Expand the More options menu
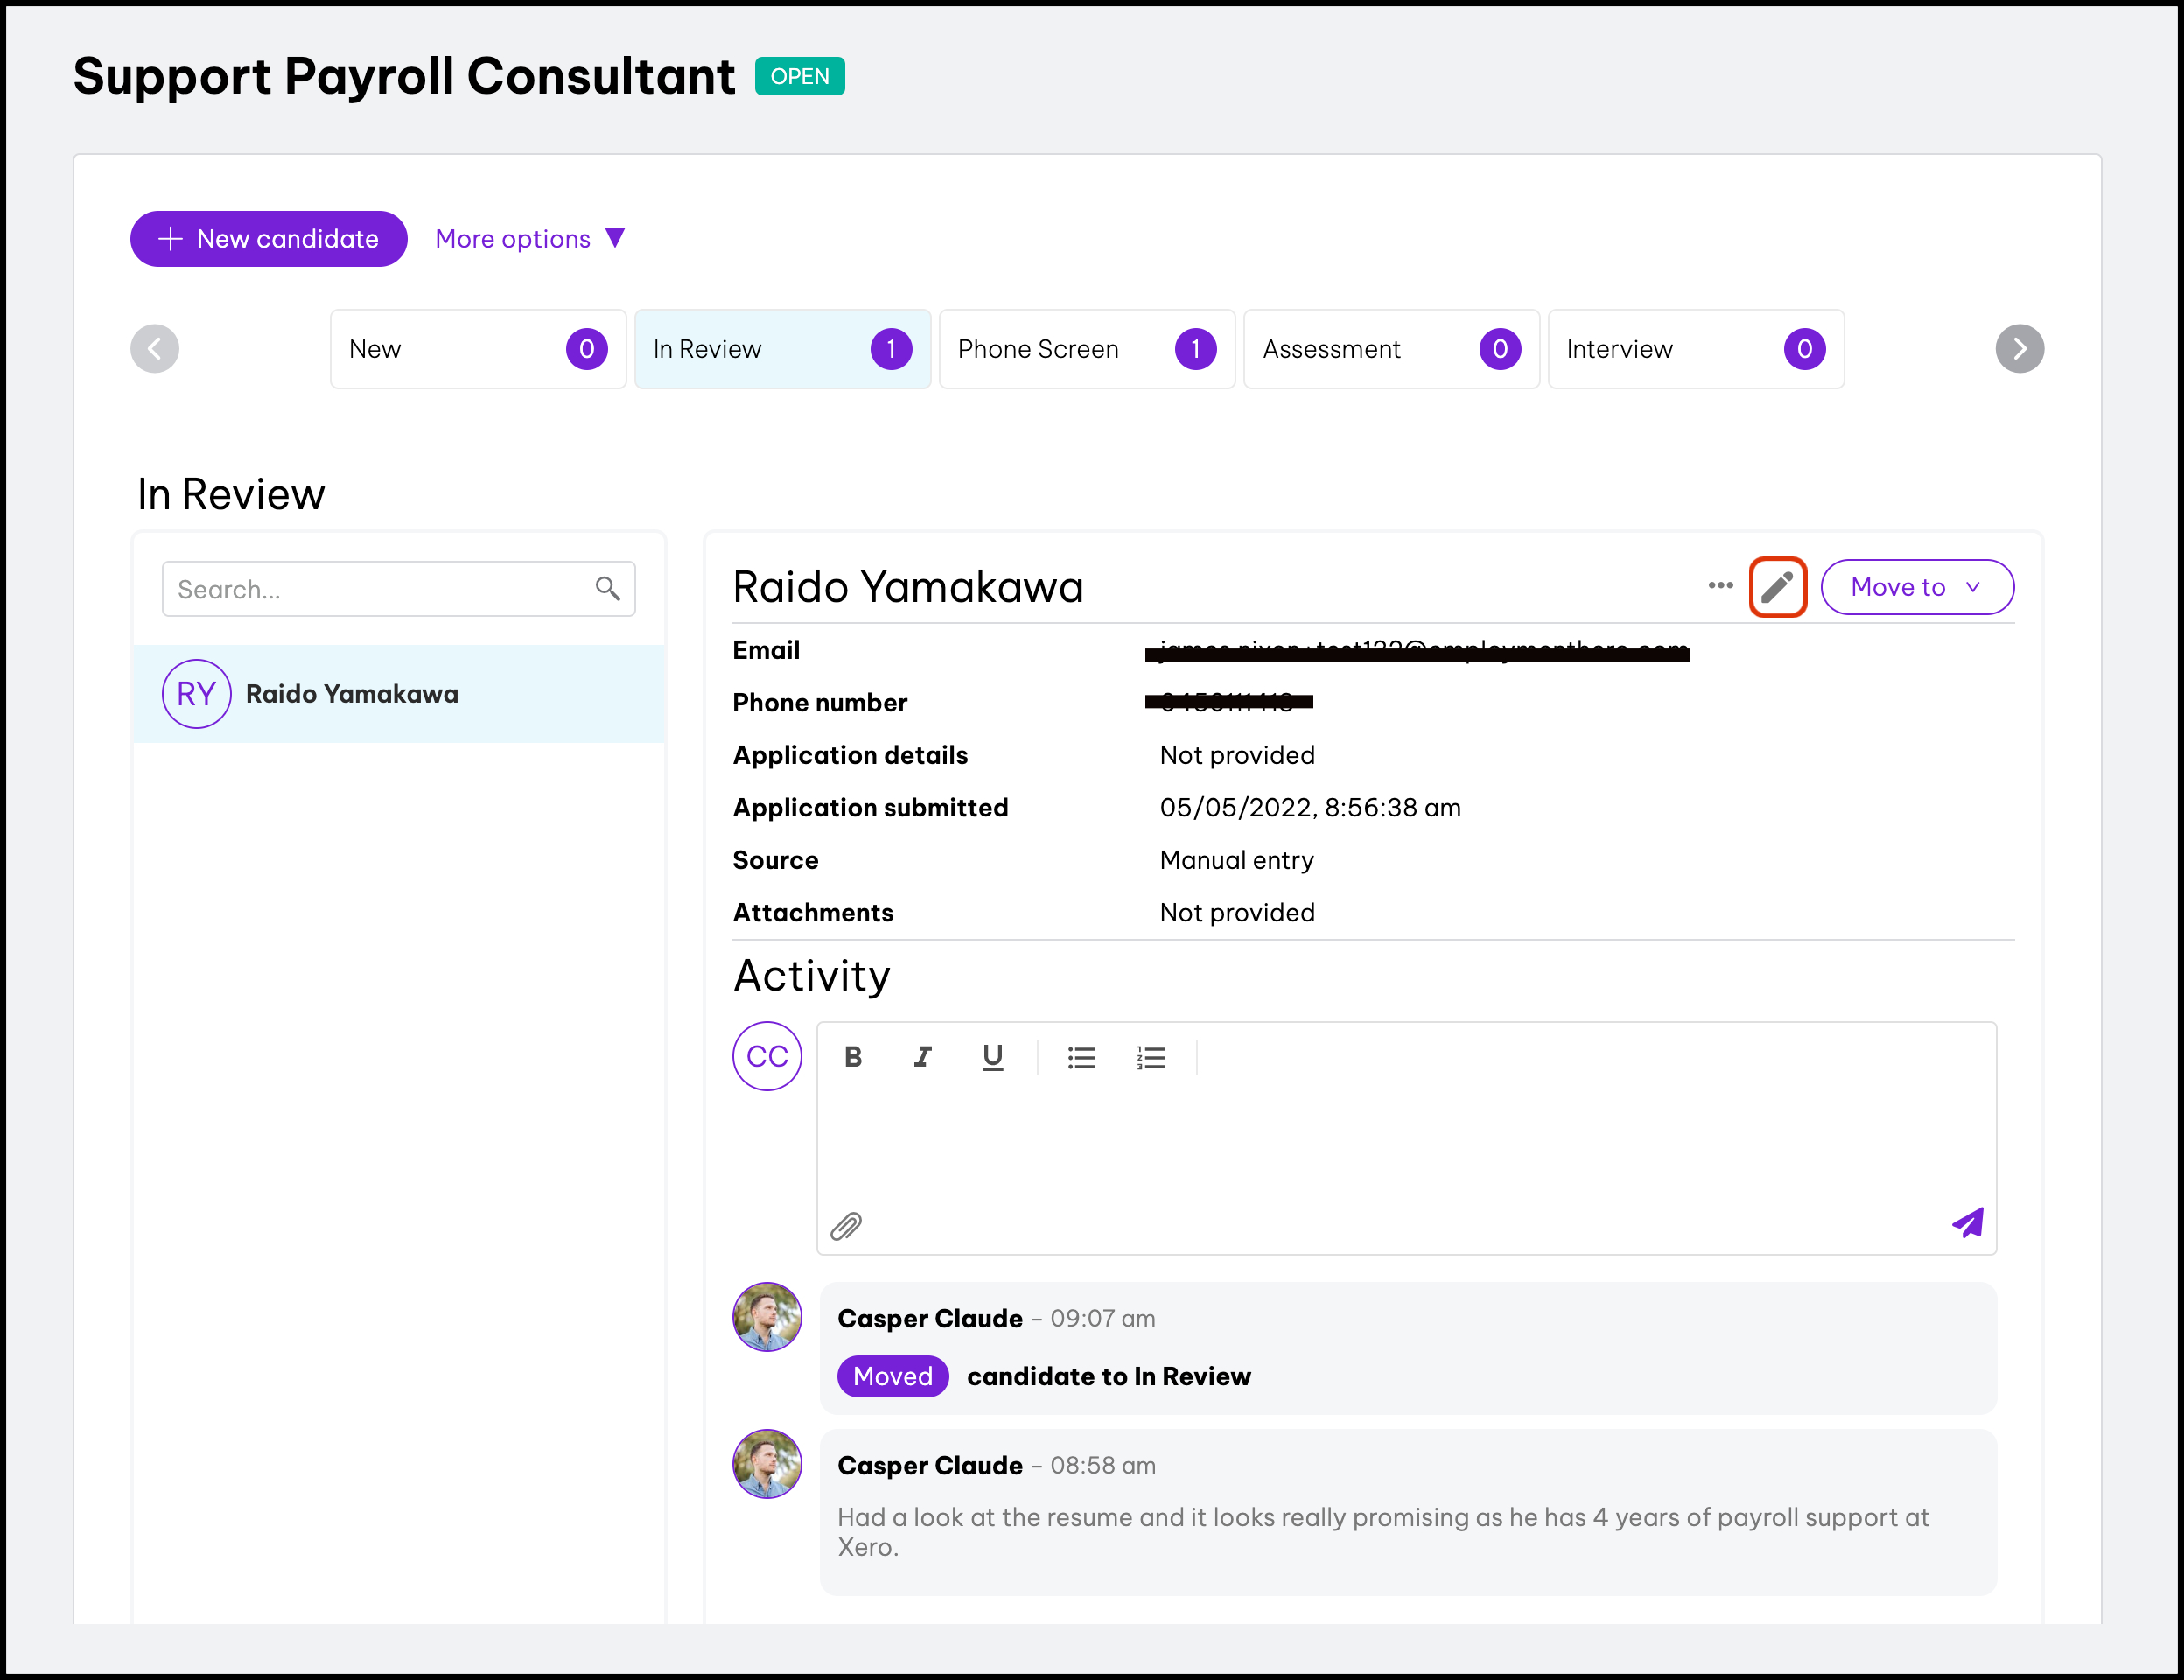This screenshot has height=1680, width=2184. pos(530,239)
